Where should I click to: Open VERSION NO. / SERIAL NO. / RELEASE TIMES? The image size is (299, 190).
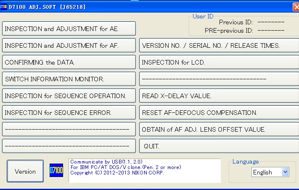(219, 45)
